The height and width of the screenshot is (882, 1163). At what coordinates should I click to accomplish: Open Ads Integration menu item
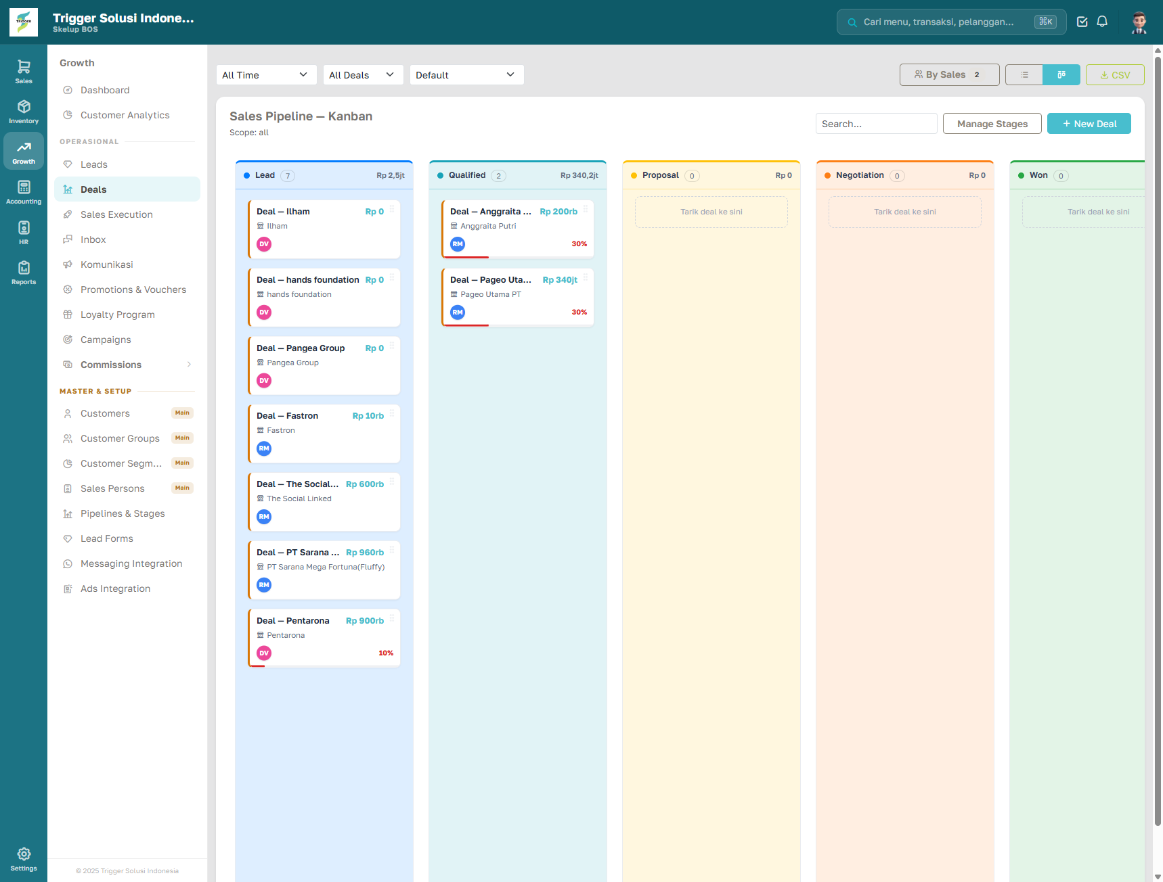(x=127, y=588)
